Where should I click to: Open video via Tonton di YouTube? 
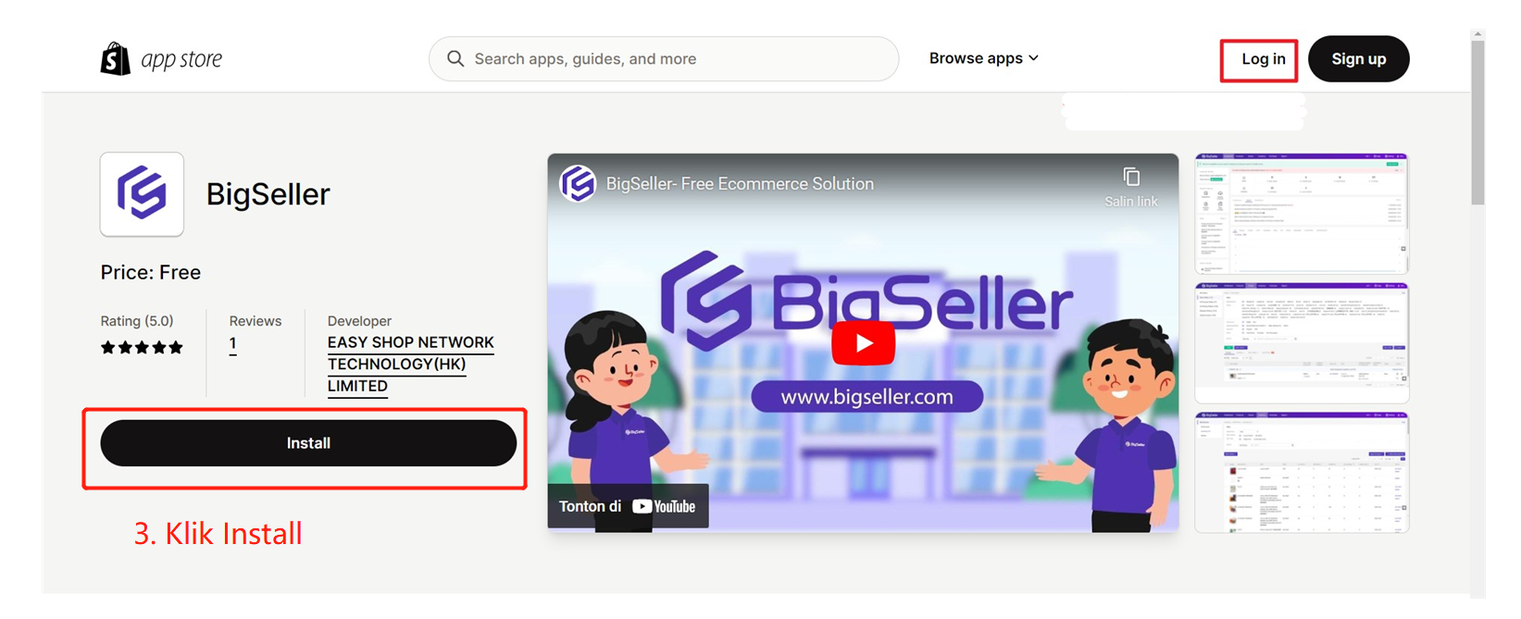coord(628,506)
